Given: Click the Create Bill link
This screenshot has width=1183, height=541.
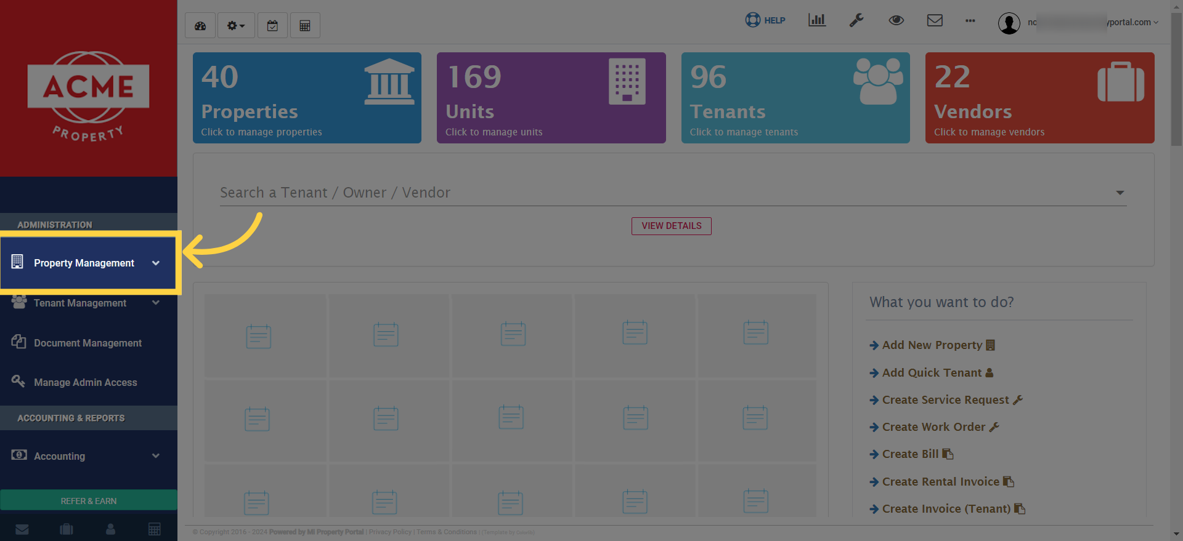Looking at the screenshot, I should 911,454.
